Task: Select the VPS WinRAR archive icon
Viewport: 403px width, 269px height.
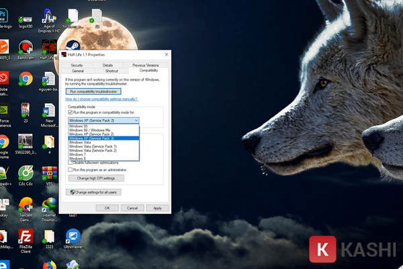Action: [49, 172]
